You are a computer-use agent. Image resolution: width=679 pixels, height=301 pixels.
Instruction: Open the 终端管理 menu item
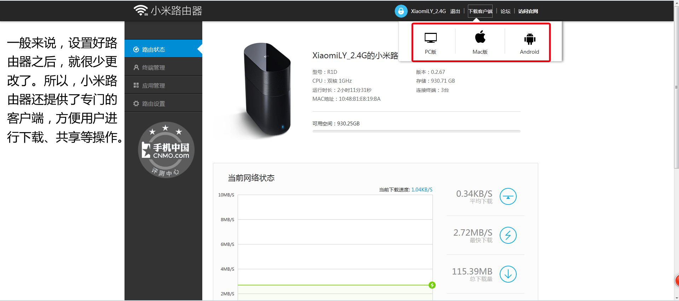click(x=163, y=67)
